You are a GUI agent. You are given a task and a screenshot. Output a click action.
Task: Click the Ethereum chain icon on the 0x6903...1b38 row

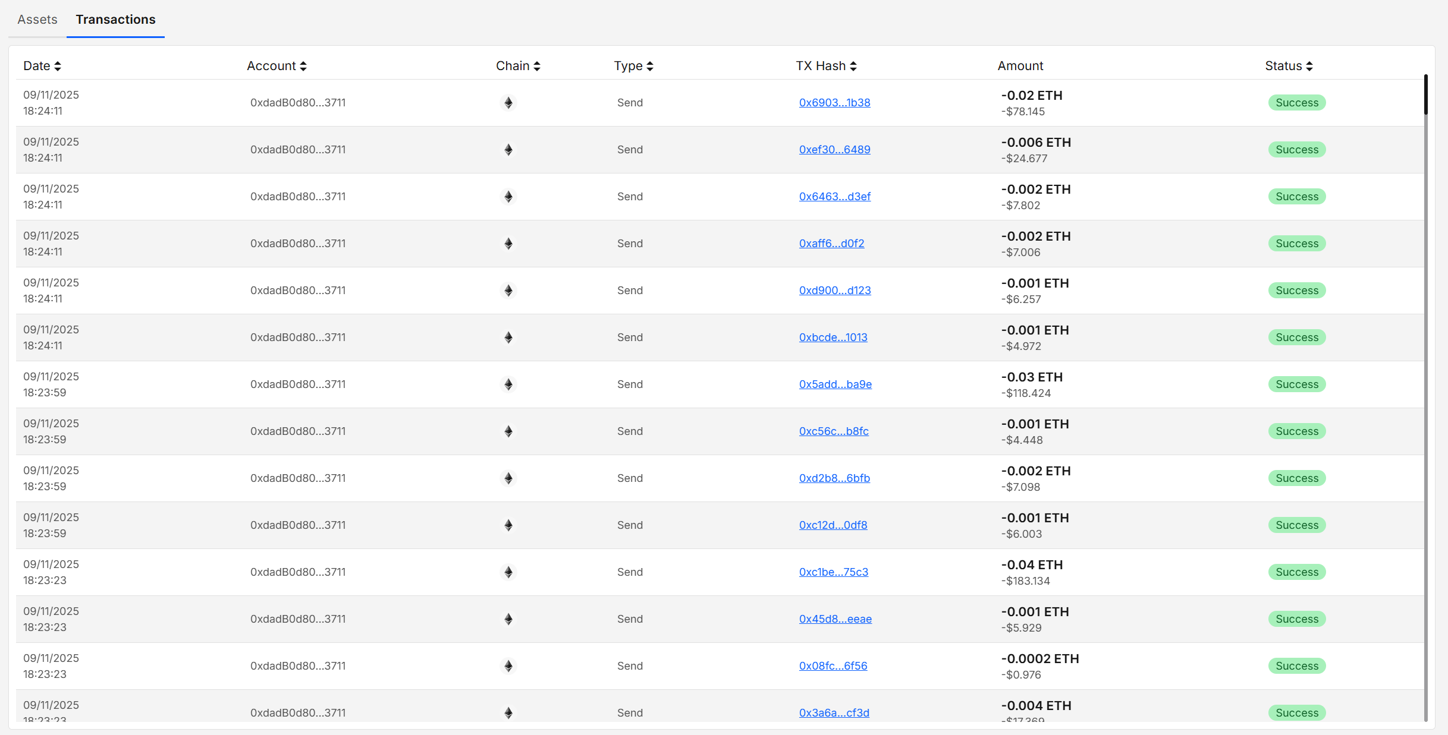coord(508,102)
